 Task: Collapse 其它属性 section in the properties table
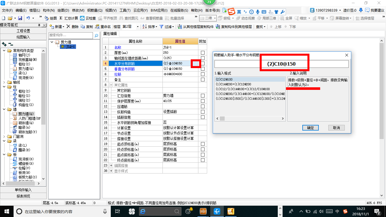111,85
